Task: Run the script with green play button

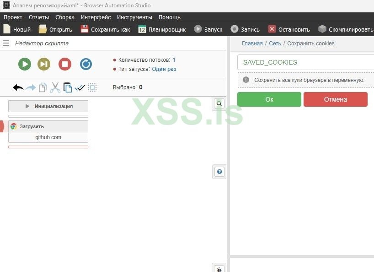Action: (x=25, y=64)
